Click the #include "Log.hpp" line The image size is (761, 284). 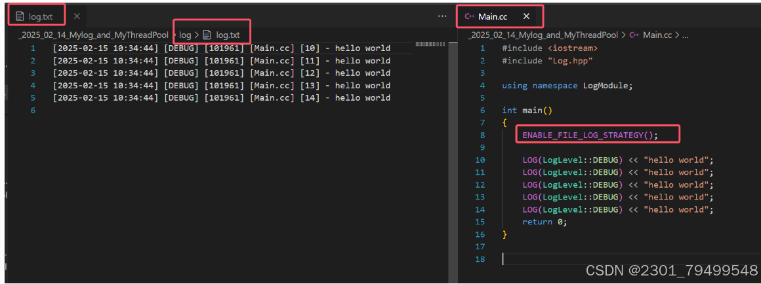(547, 61)
